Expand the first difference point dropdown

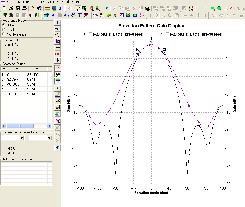[x=21, y=138]
